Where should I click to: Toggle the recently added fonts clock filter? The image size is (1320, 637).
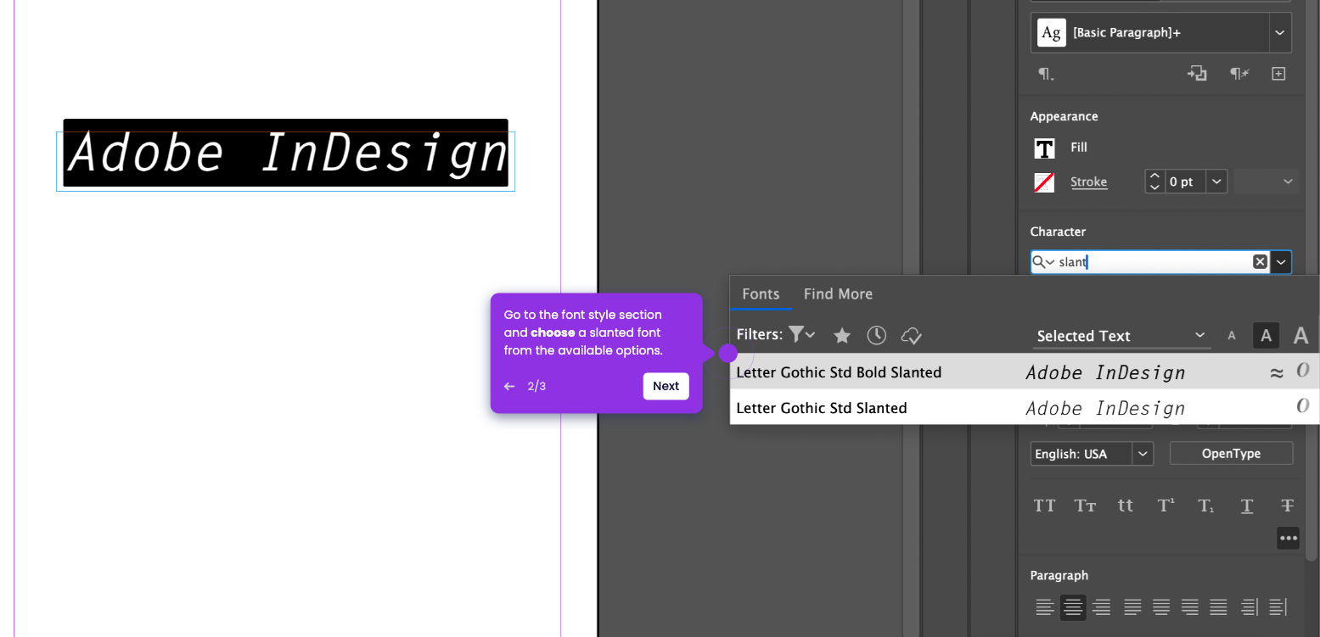click(877, 336)
